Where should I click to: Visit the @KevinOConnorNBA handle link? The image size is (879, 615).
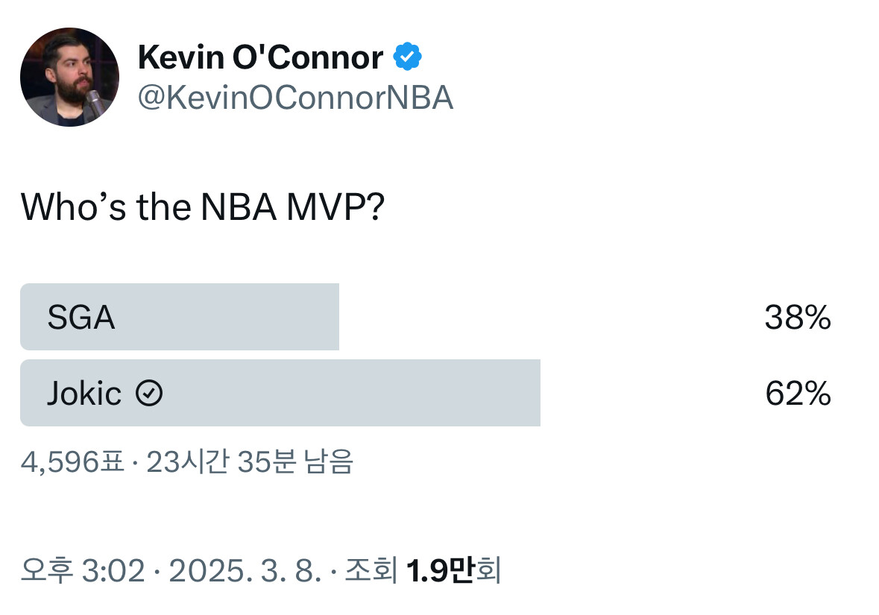pyautogui.click(x=295, y=98)
